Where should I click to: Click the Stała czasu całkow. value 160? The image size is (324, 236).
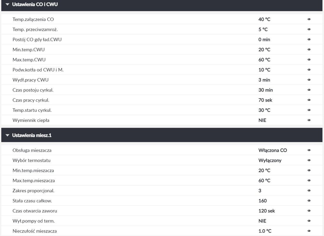[x=263, y=201]
